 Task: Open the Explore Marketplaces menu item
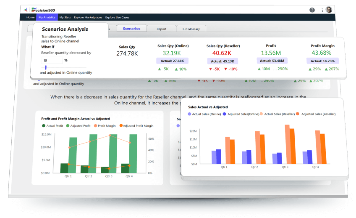[x=88, y=17]
